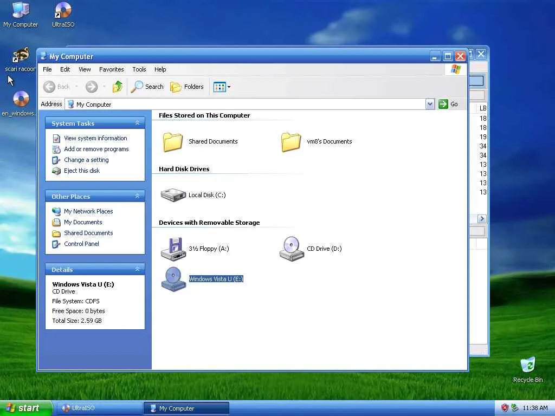
Task: Select the UltraISO desktop shortcut
Action: click(63, 15)
